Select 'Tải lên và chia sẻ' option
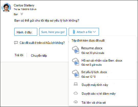The height and width of the screenshot is (107, 138). [102, 102]
